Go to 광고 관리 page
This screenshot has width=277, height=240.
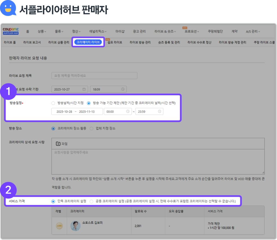(x=139, y=31)
